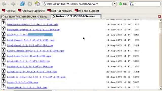The width and height of the screenshot is (162, 91).
Task: Click file icon beside beecrypt-python
Action: [x=3, y=28]
